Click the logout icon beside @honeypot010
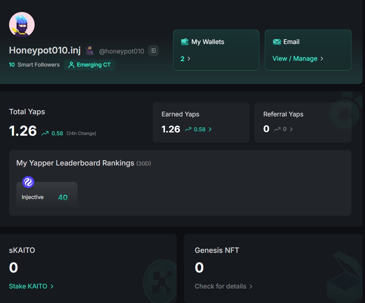Image resolution: width=365 pixels, height=303 pixels. coord(153,51)
